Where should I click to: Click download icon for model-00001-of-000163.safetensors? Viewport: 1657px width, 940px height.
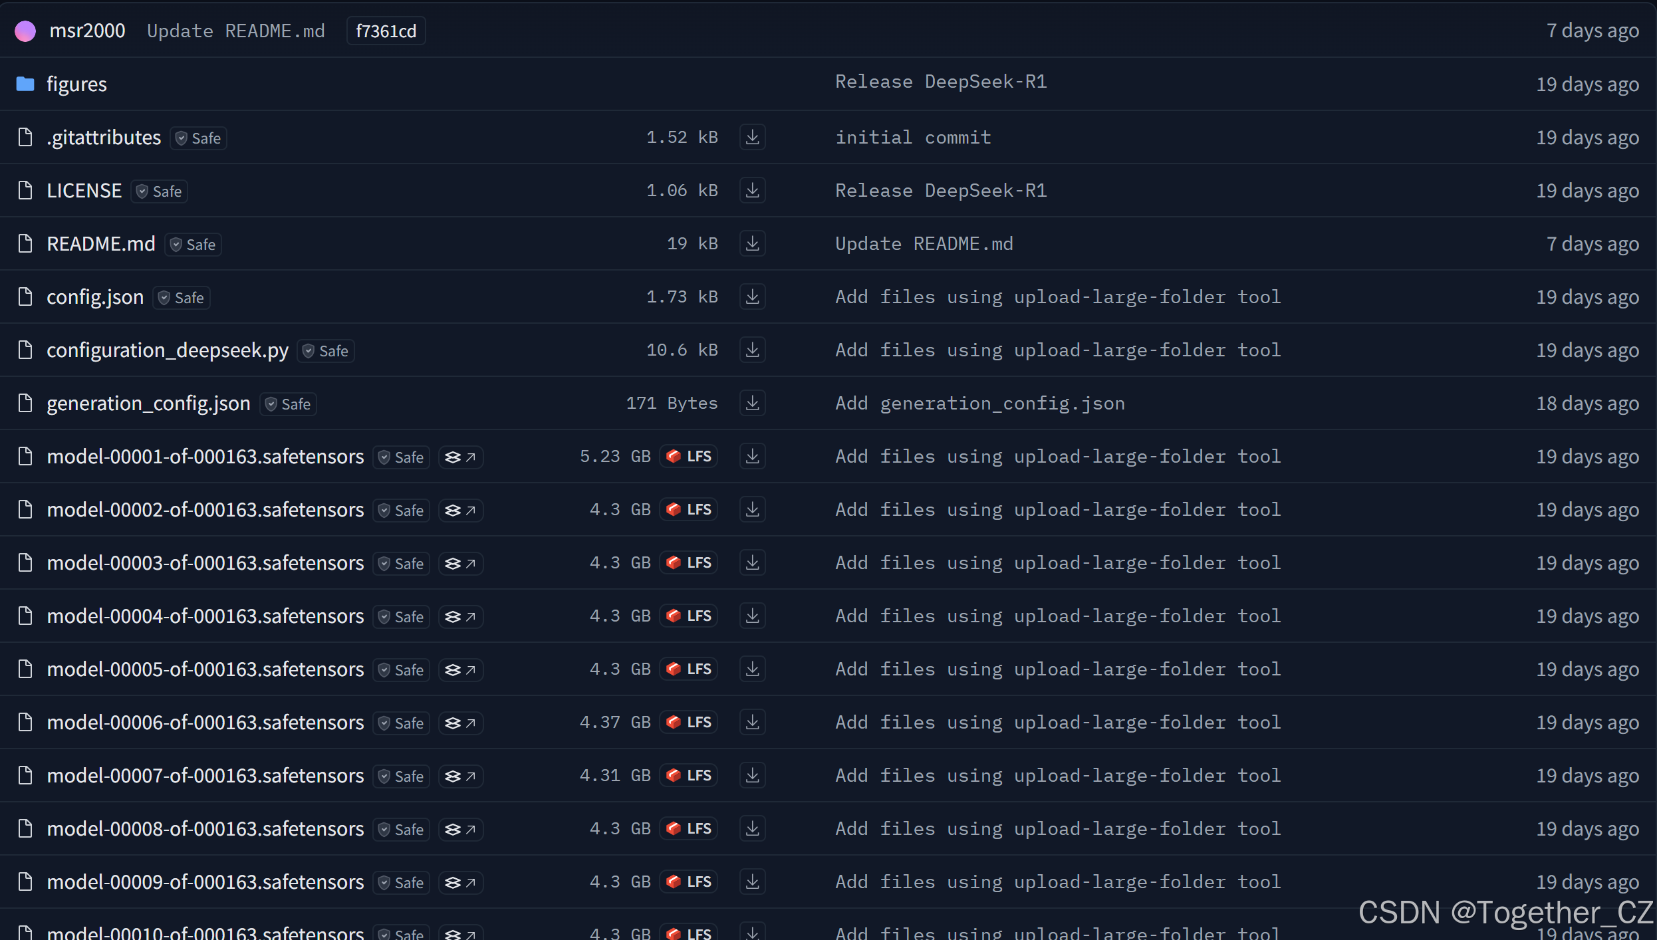[752, 456]
